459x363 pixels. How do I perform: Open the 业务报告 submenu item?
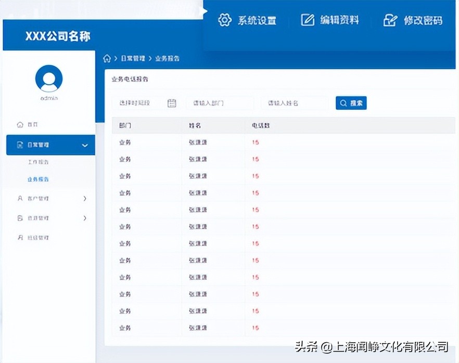pos(38,179)
